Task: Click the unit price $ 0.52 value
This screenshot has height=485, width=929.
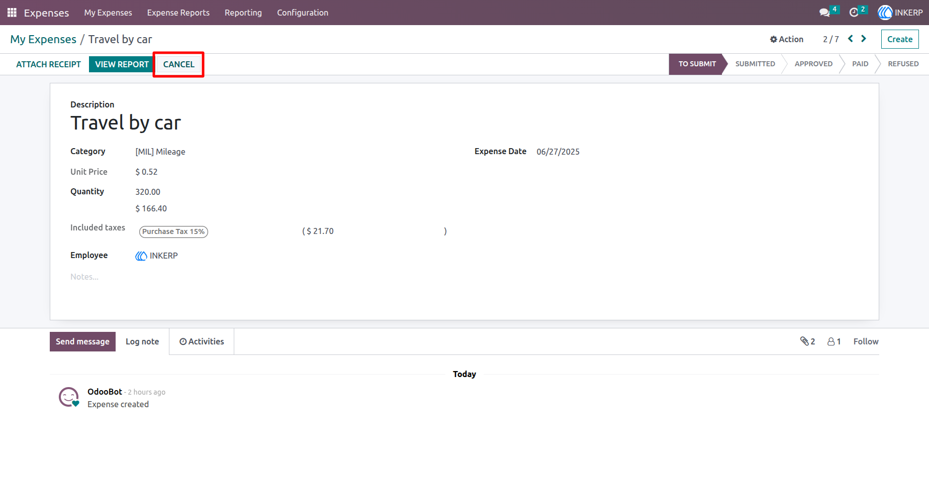Action: 146,172
